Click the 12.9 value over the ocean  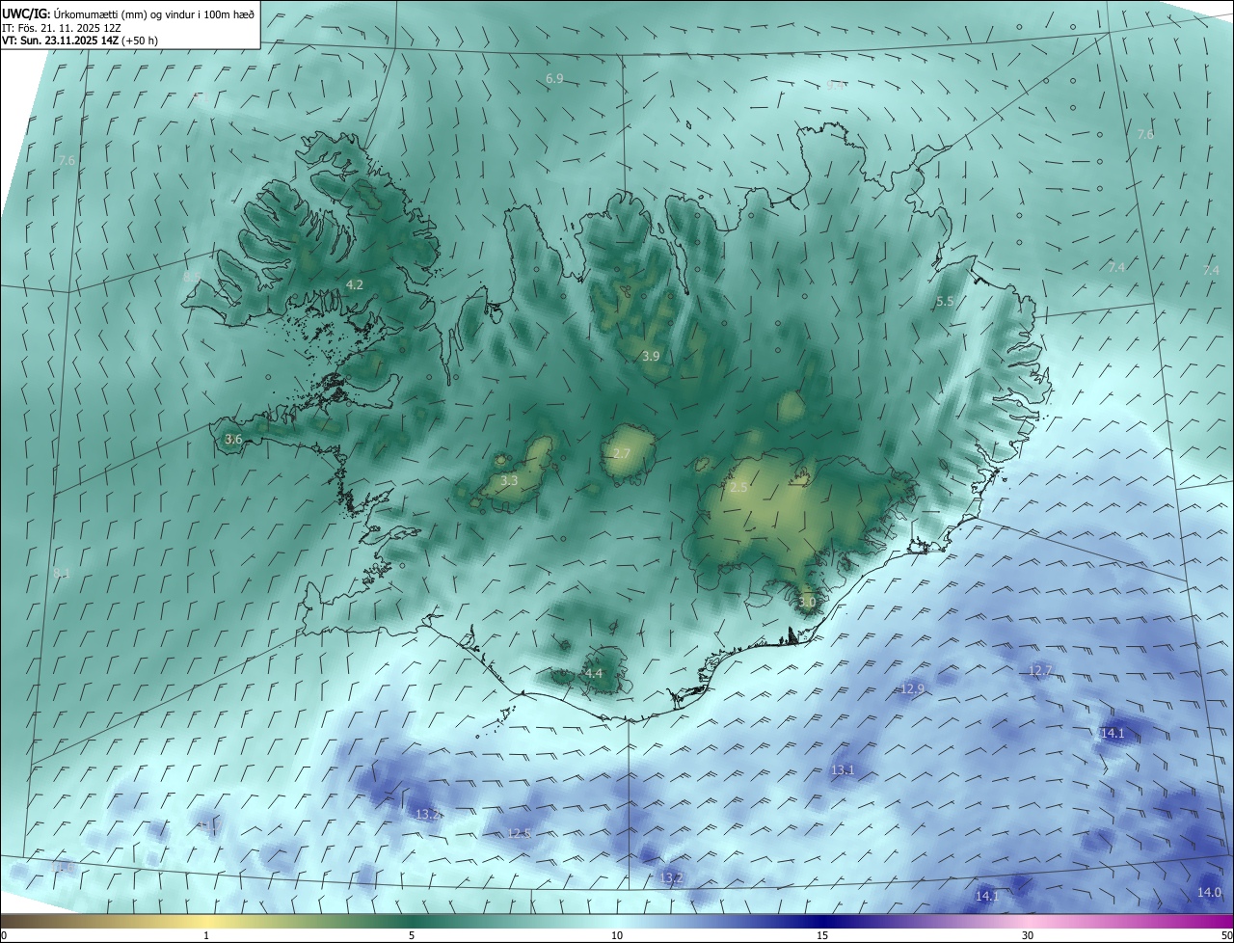pyautogui.click(x=912, y=688)
